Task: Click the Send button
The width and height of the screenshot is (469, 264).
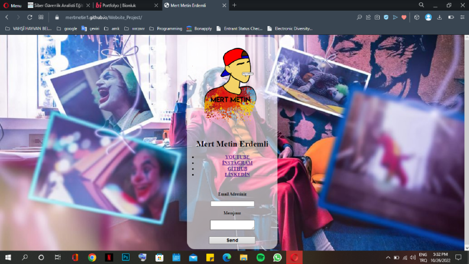Action: point(232,240)
